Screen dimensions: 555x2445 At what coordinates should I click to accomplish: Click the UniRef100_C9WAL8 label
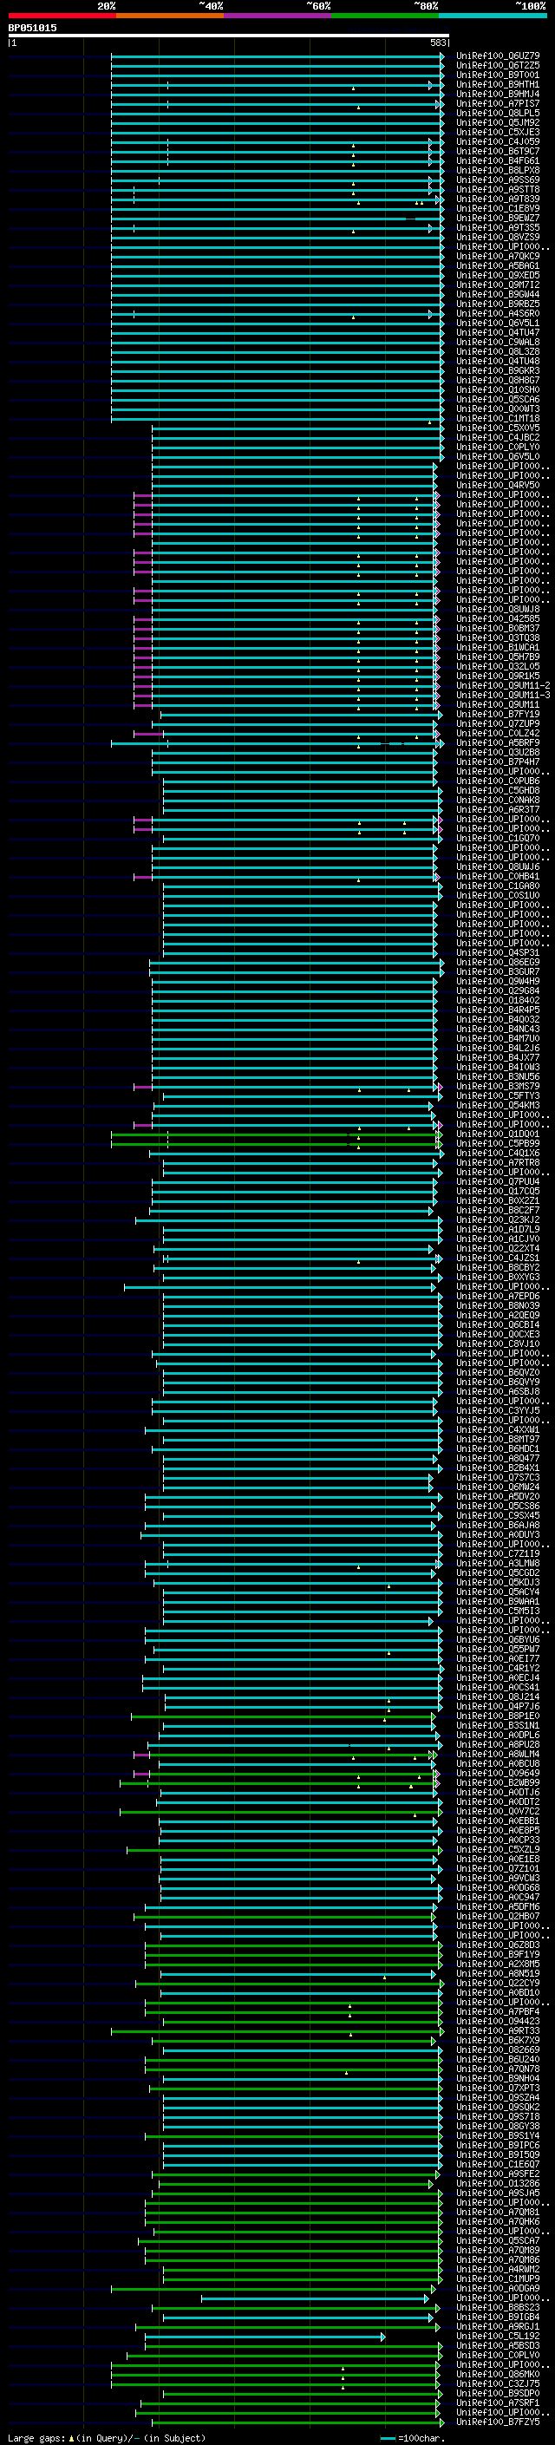click(497, 343)
